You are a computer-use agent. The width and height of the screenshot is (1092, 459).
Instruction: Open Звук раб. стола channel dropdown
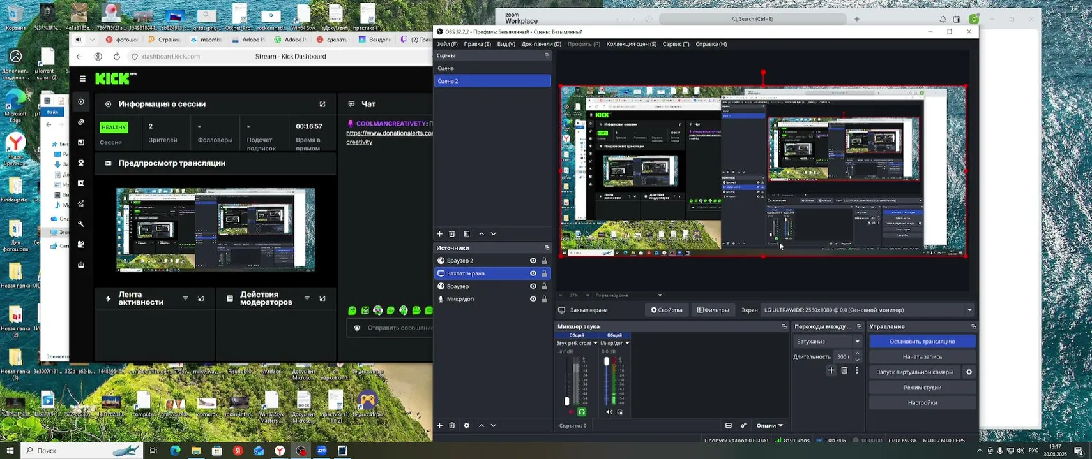[577, 343]
